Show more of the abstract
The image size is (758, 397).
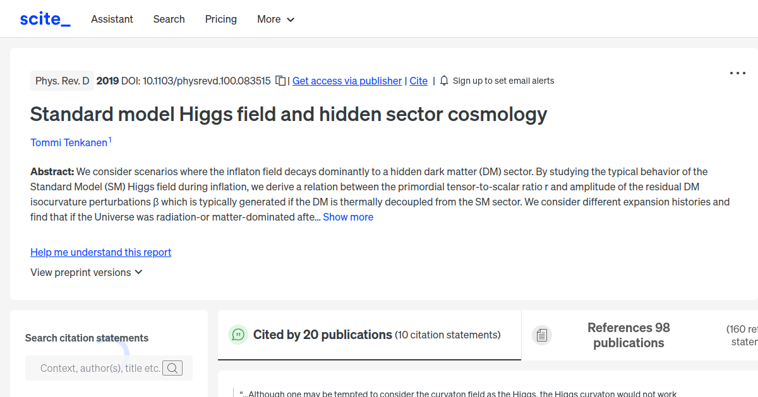tap(348, 217)
